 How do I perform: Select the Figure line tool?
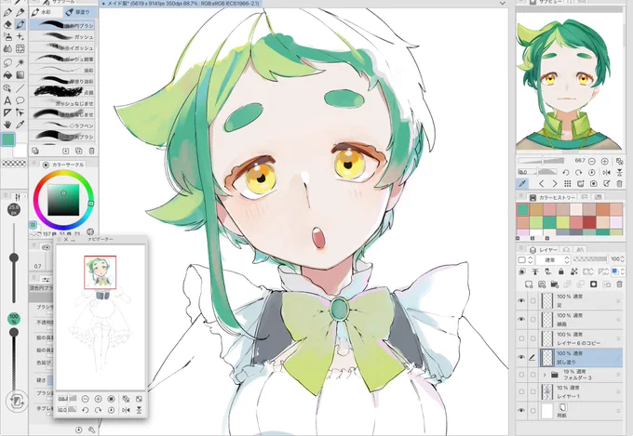point(20,88)
